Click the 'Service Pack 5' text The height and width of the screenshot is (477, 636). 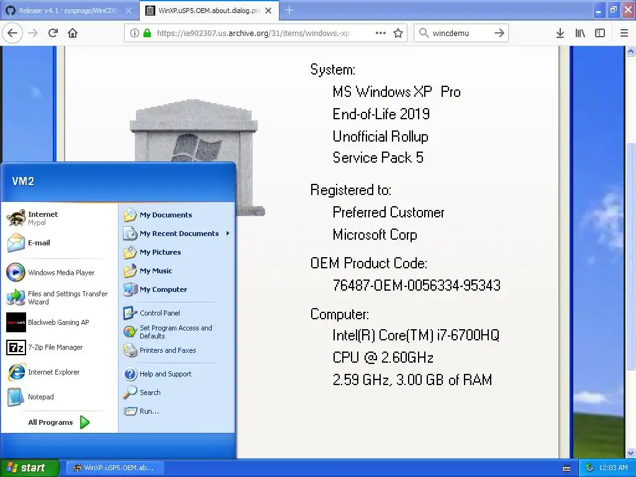click(x=378, y=157)
